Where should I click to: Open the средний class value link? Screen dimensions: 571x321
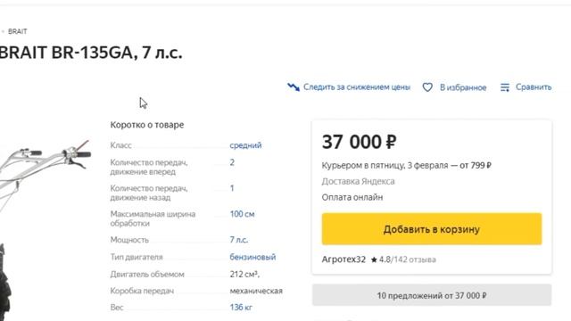(x=245, y=144)
